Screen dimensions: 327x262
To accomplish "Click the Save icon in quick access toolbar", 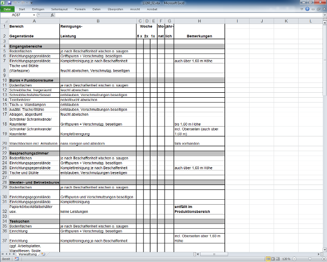I will pyautogui.click(x=9, y=3).
